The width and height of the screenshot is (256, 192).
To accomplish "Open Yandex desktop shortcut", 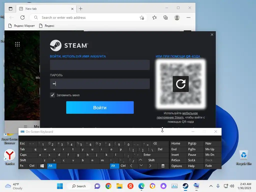I will (x=10, y=157).
